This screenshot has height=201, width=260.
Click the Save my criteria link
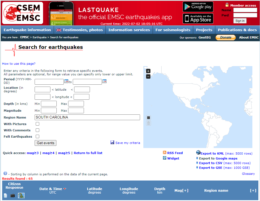(128, 143)
